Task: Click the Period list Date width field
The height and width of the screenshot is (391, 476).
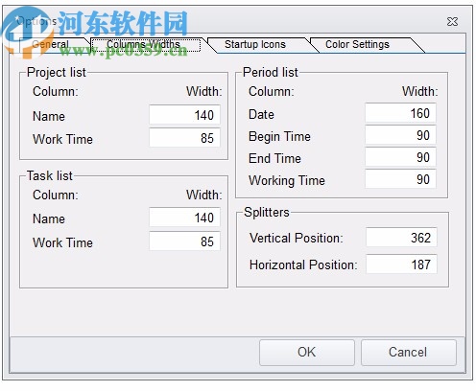Action: [x=400, y=113]
